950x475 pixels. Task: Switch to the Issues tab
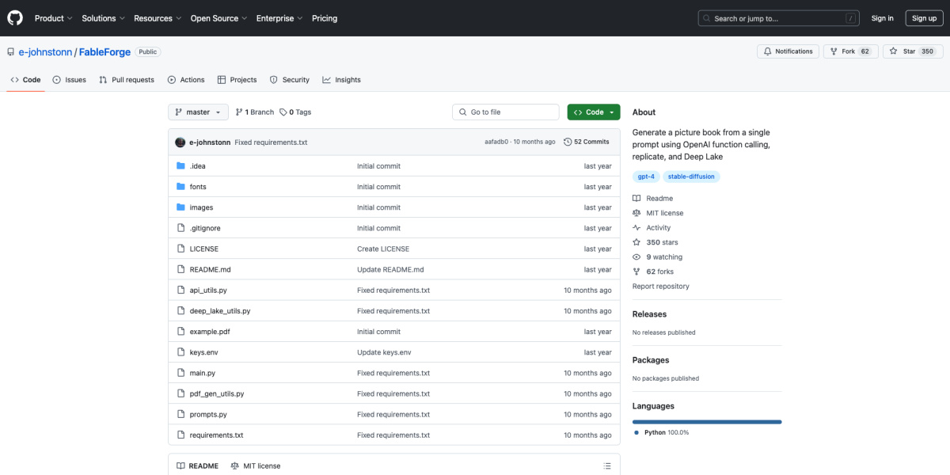tap(70, 80)
